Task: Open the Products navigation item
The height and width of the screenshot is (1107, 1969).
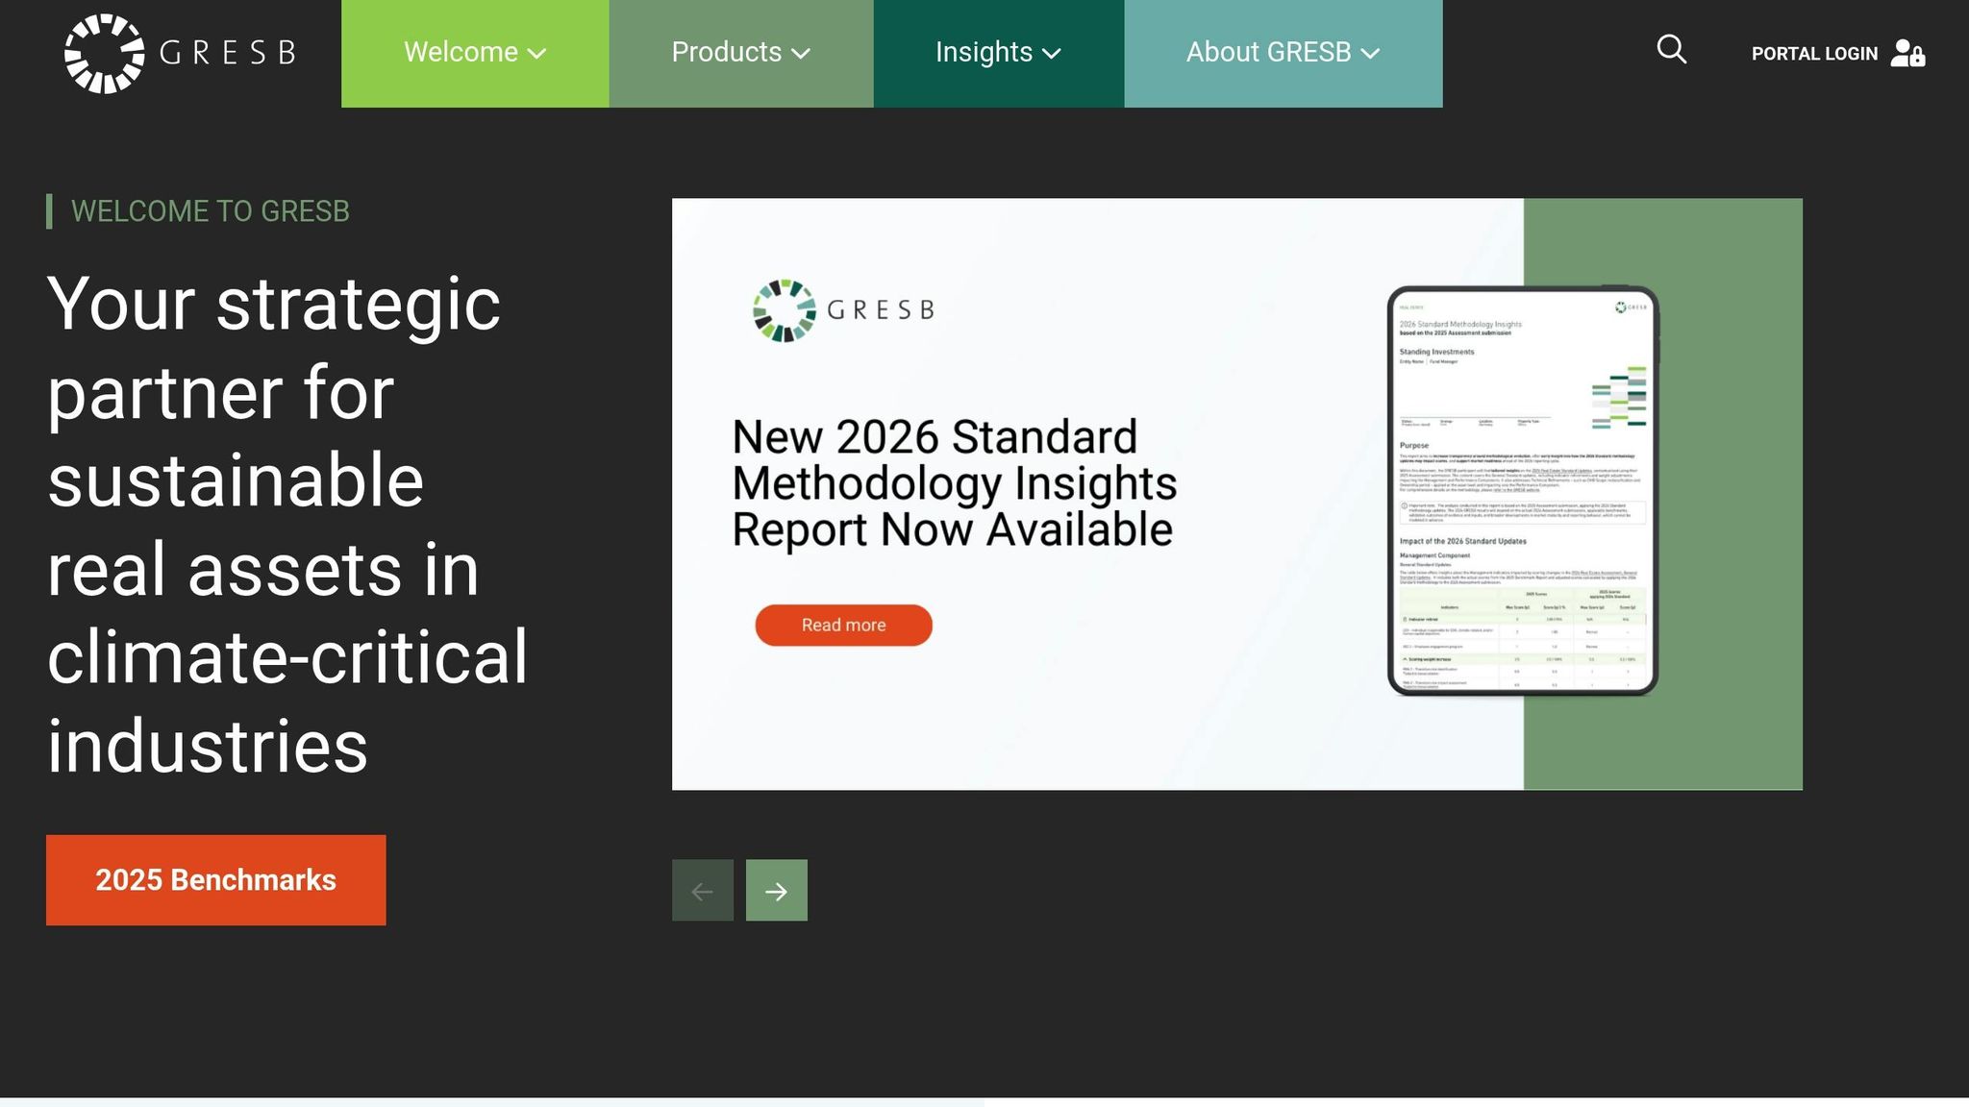Action: (726, 52)
